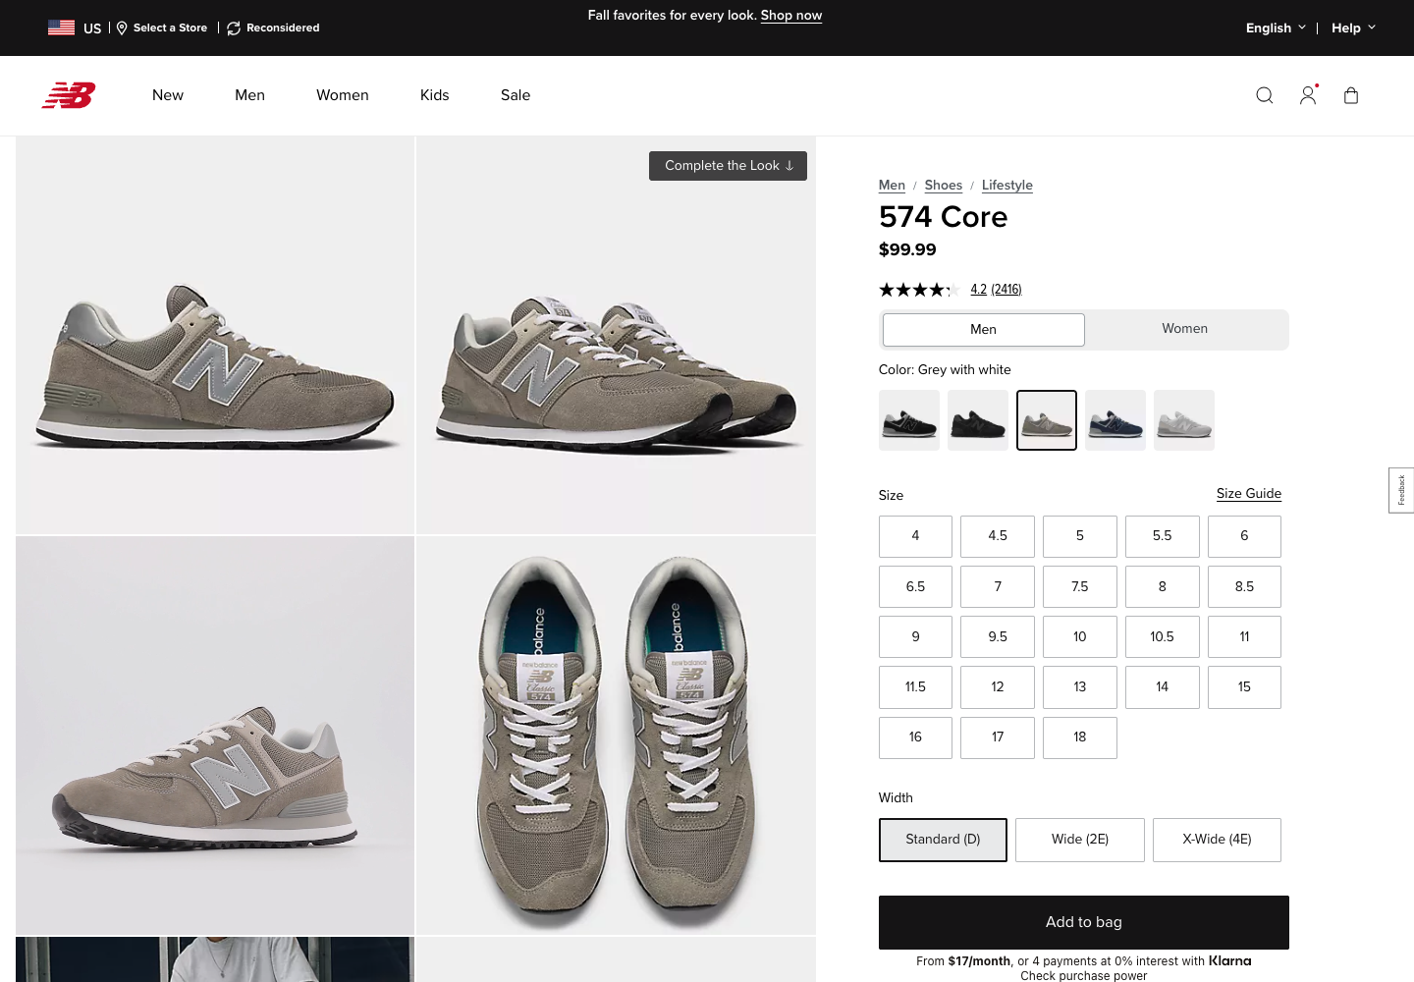Choose size 12
This screenshot has height=982, width=1414.
pyautogui.click(x=998, y=687)
